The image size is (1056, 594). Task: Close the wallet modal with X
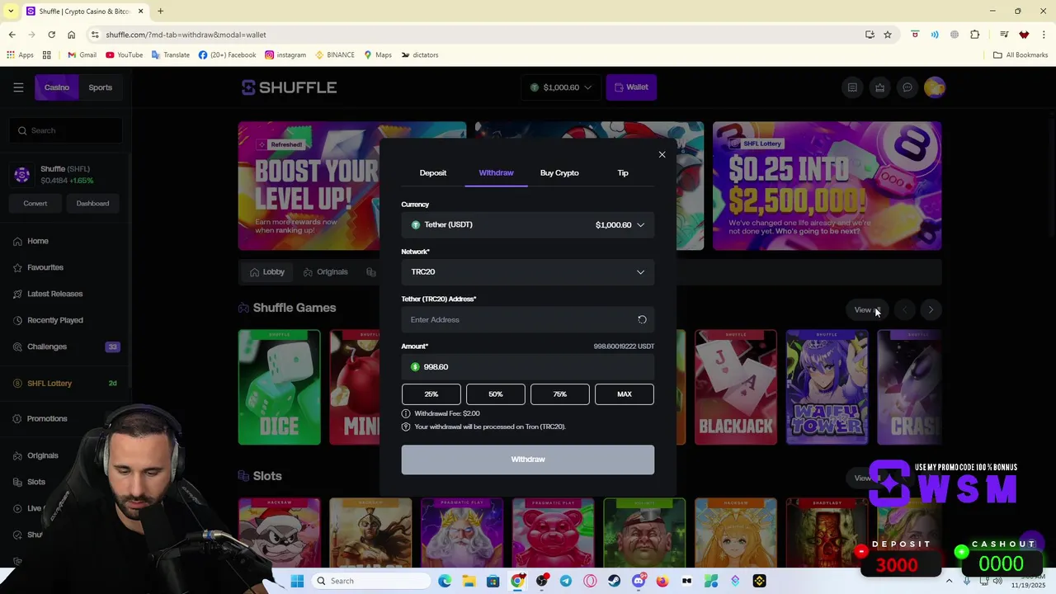click(662, 154)
